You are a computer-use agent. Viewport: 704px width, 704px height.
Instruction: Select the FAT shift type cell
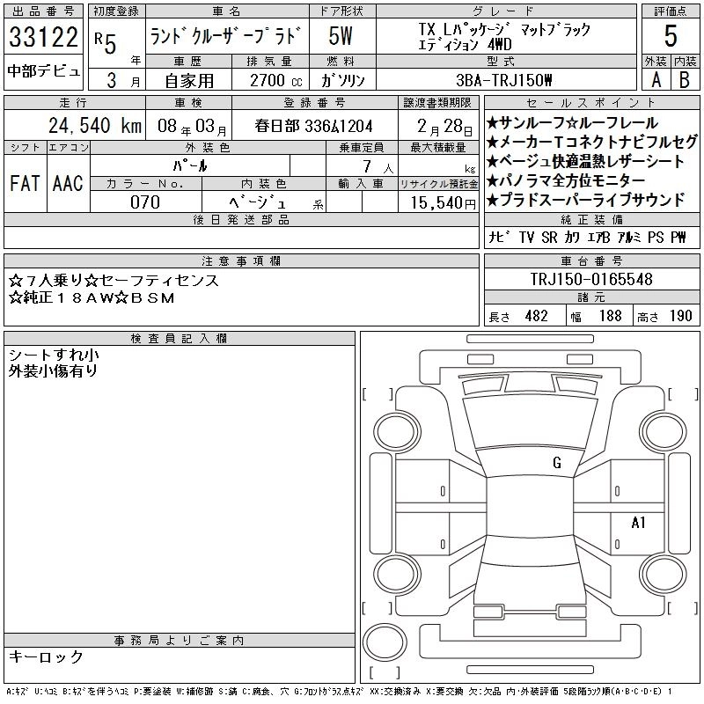pyautogui.click(x=24, y=183)
